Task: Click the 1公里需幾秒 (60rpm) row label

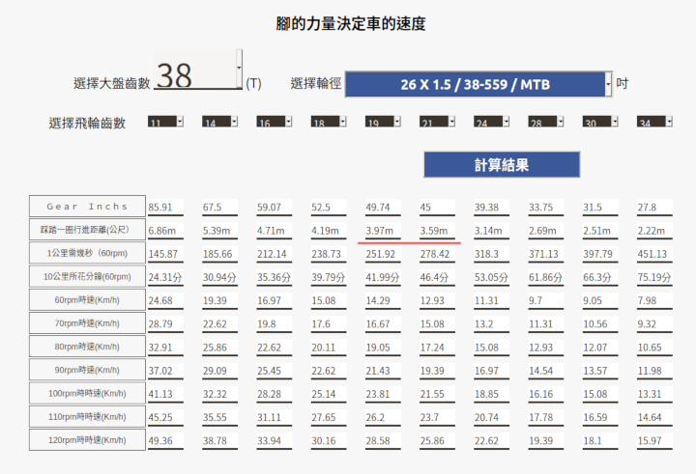Action: [x=87, y=253]
